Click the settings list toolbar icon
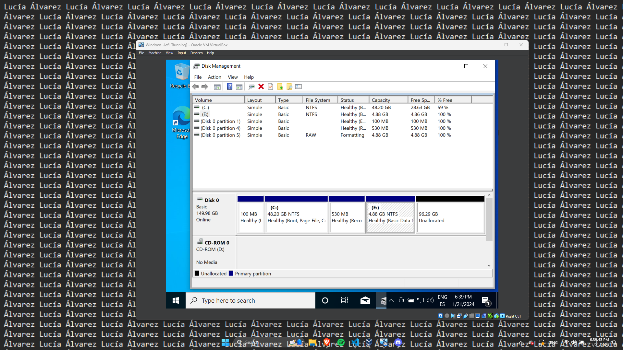The image size is (623, 350). pyautogui.click(x=299, y=87)
